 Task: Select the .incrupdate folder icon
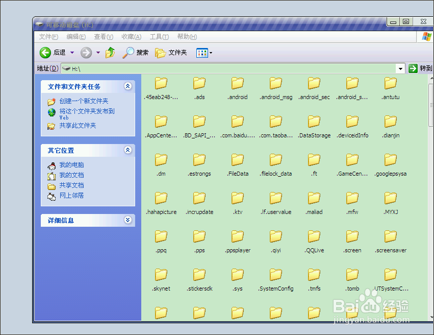click(x=199, y=198)
